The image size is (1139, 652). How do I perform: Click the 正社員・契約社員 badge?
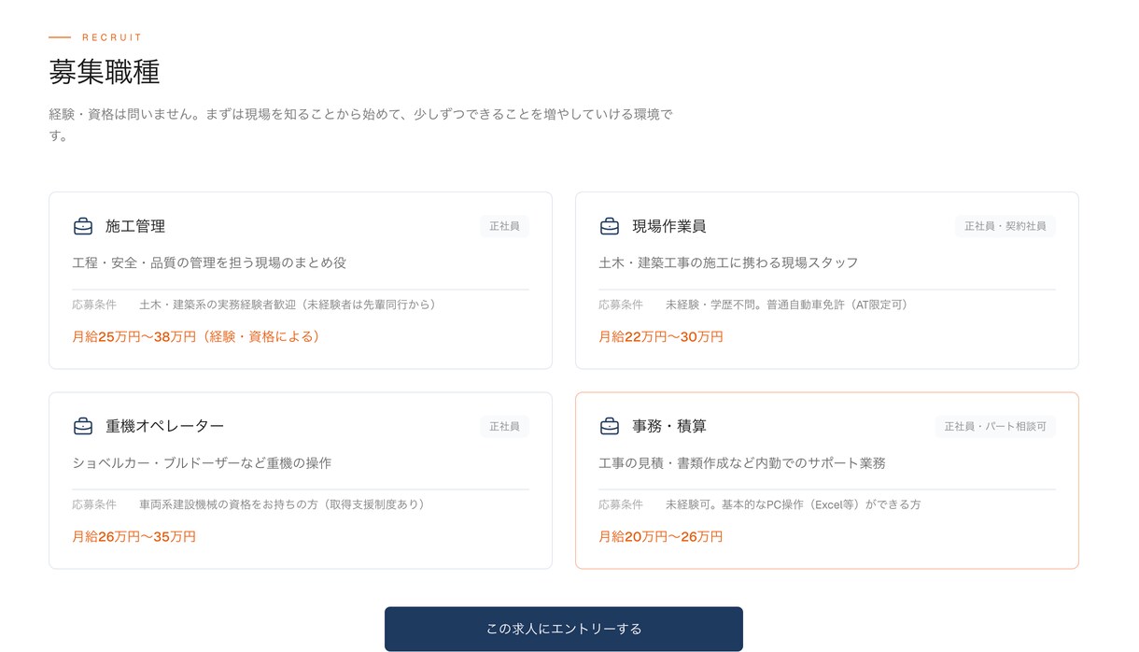coord(1005,226)
